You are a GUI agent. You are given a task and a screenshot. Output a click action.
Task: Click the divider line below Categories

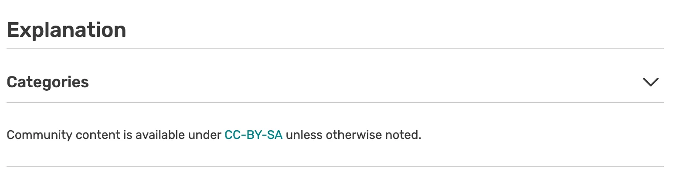pos(335,102)
